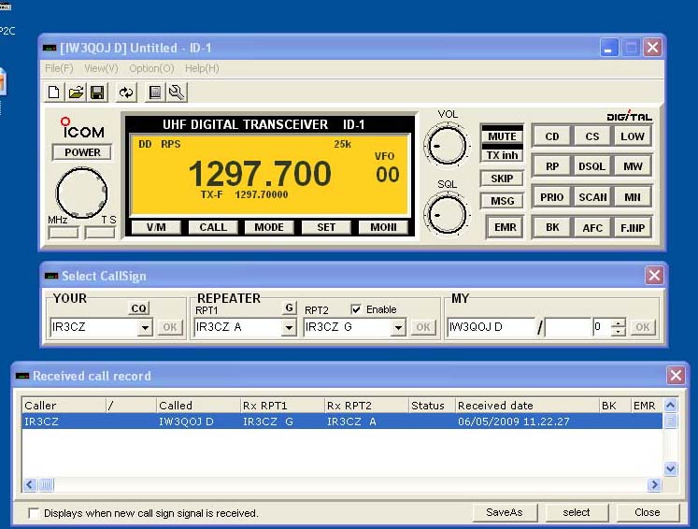
Task: Click the F.INP button
Action: pos(632,227)
